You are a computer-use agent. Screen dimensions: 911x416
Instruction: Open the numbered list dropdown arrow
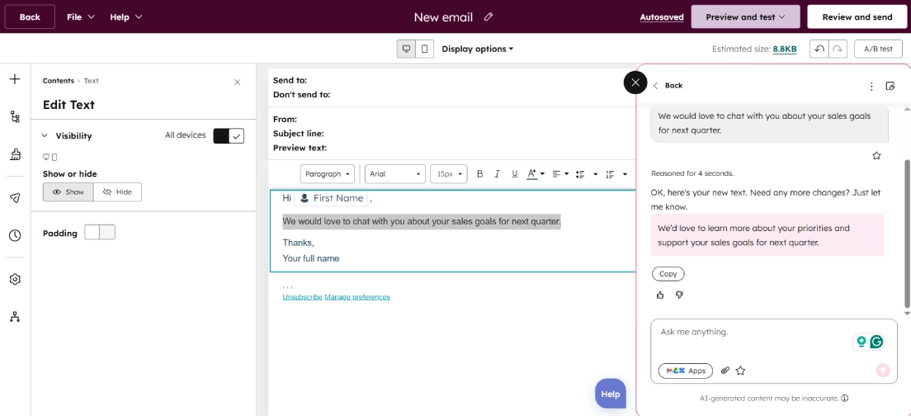tap(625, 173)
